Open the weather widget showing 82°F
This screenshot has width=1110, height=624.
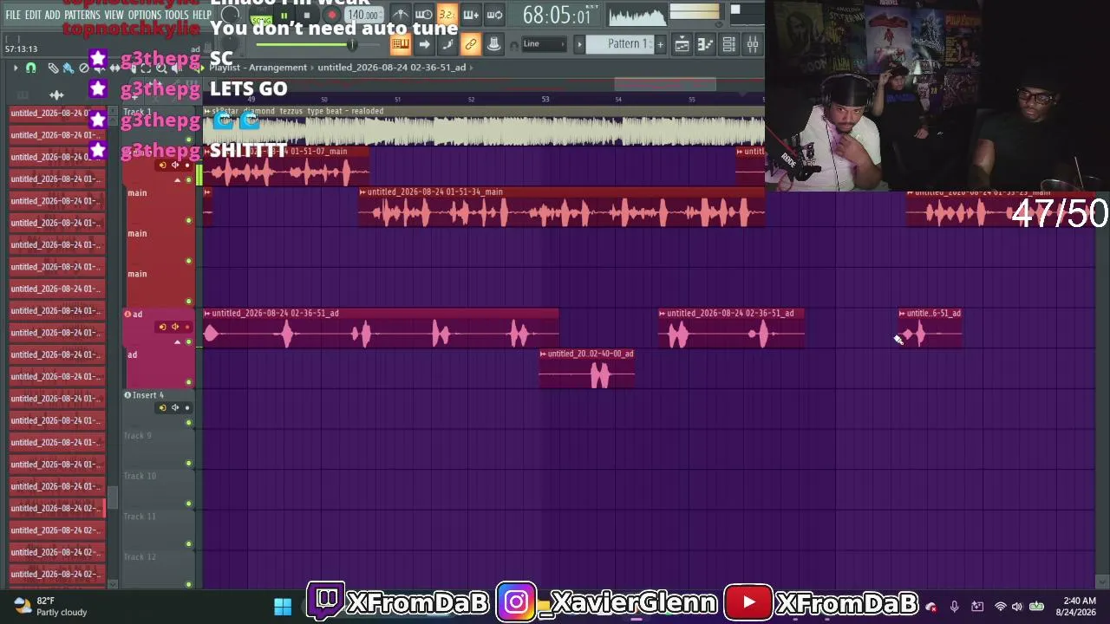pyautogui.click(x=50, y=606)
